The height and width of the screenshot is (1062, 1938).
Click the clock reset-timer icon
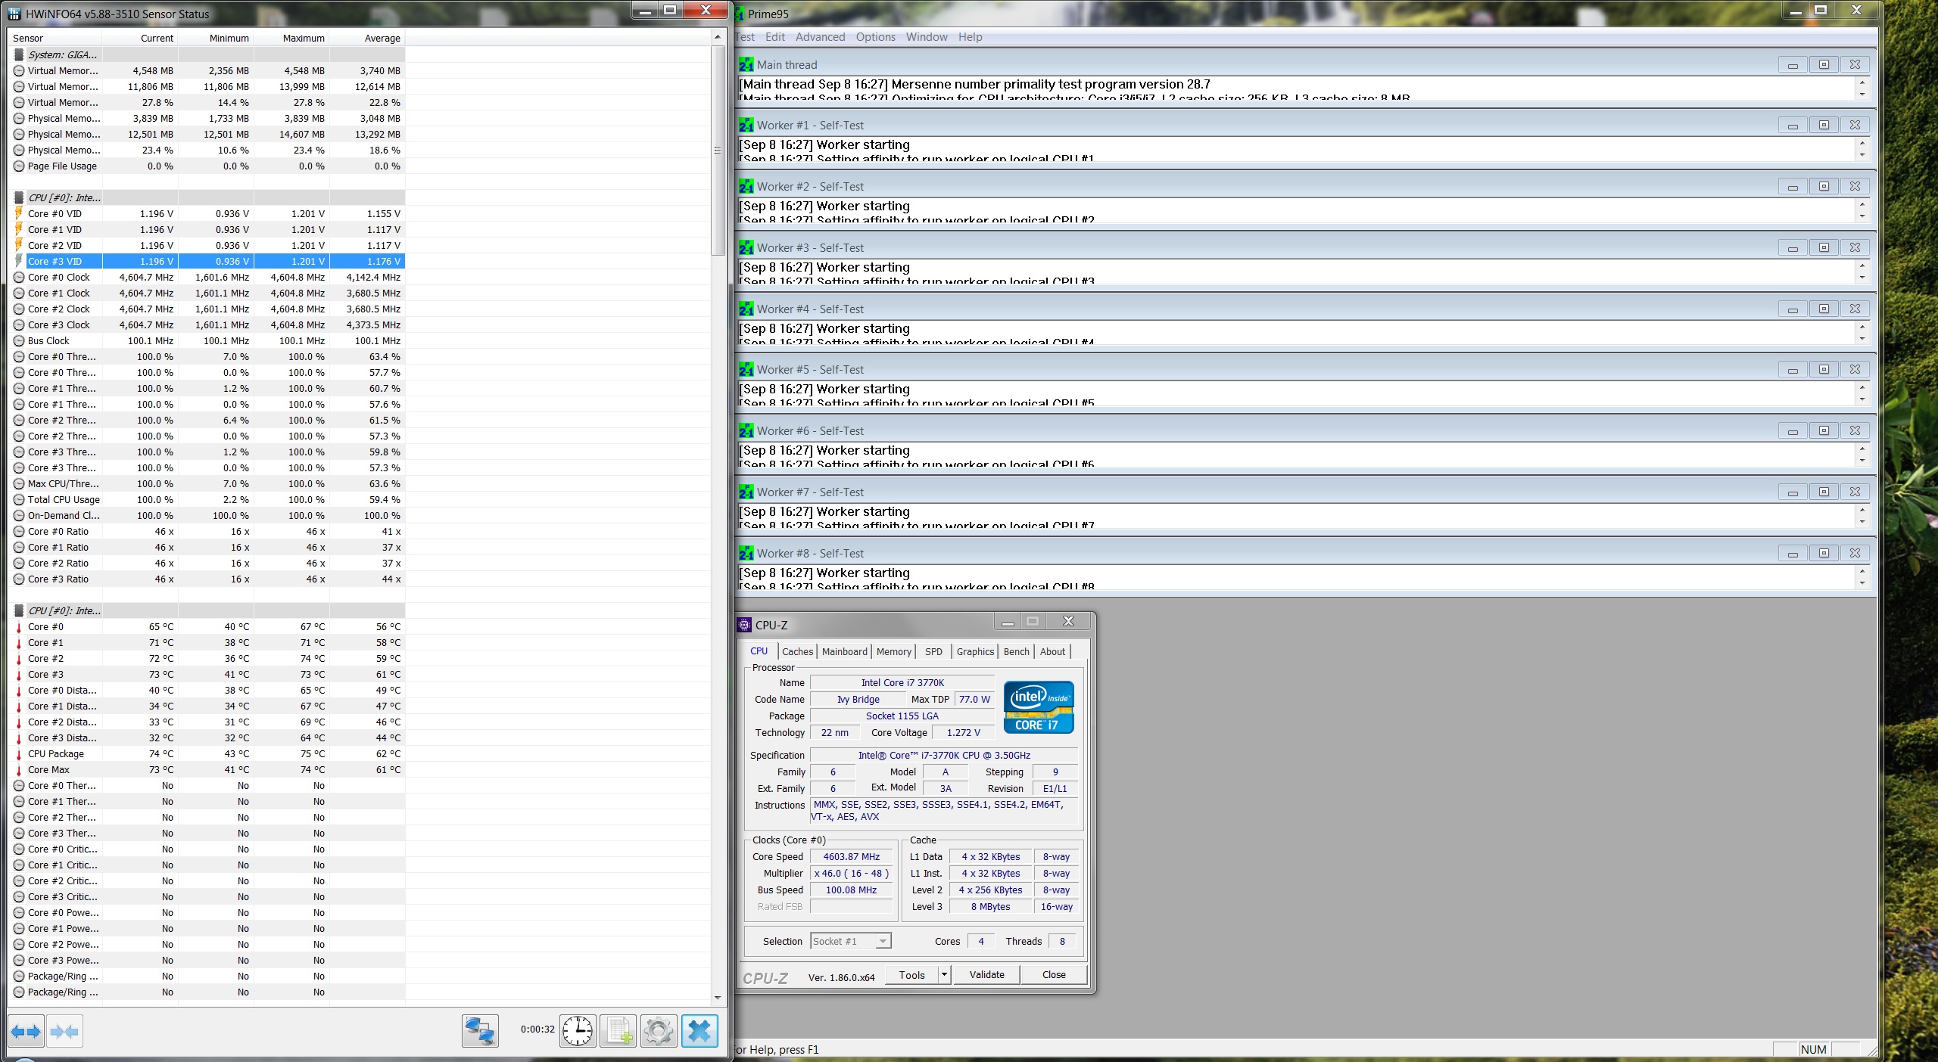point(578,1031)
